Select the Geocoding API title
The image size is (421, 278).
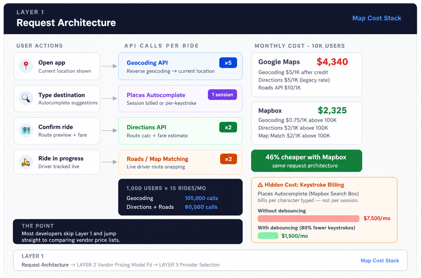point(147,63)
